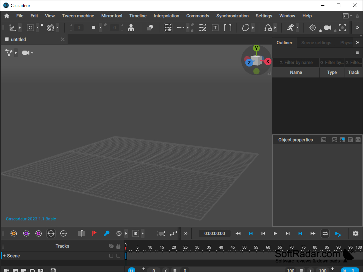This screenshot has width=363, height=272.
Task: Click the Name column header in Outliner
Action: 296,73
